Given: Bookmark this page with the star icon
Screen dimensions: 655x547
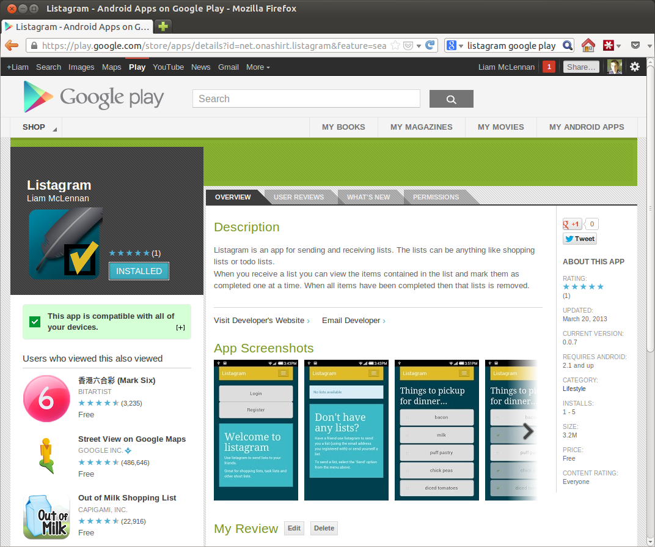Looking at the screenshot, I should click(395, 45).
